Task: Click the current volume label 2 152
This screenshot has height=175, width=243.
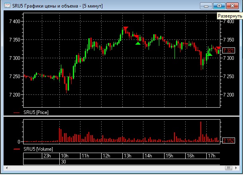Action: [x=229, y=141]
